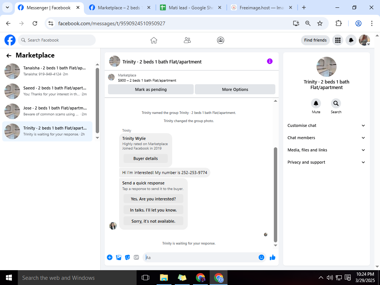This screenshot has height=285, width=380.
Task: Reload the page in Chrome
Action: point(35,23)
